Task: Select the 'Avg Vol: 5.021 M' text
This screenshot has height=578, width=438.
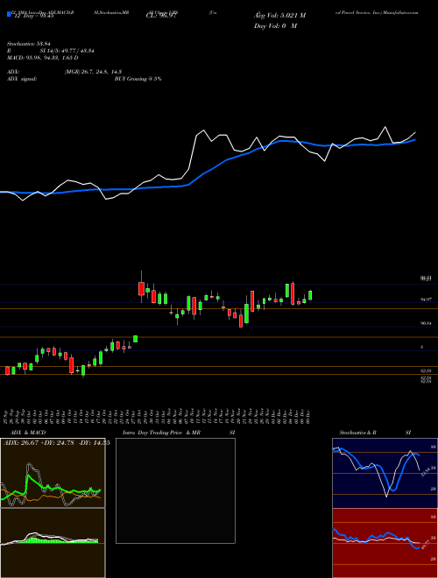Action: coord(279,16)
